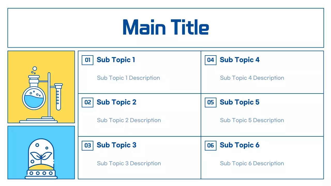The height and width of the screenshot is (186, 331).
Task: Select the plant terrarium dome illustration
Action: coord(41,158)
